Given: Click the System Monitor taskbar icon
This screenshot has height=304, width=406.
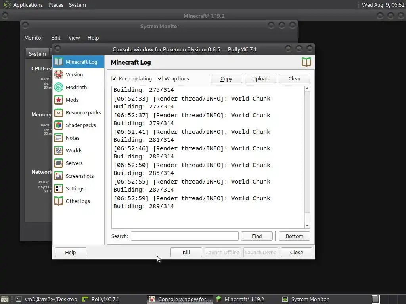Looking at the screenshot, I should click(285, 299).
